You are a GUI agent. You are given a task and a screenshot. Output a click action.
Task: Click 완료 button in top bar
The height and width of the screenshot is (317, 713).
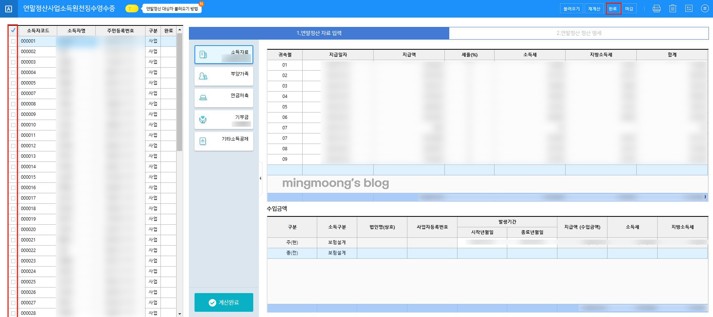613,9
